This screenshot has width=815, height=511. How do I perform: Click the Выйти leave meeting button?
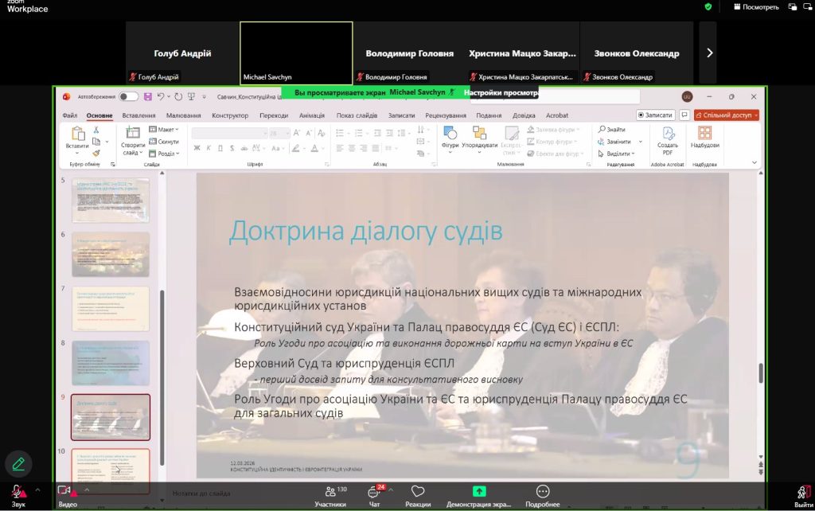[803, 495]
